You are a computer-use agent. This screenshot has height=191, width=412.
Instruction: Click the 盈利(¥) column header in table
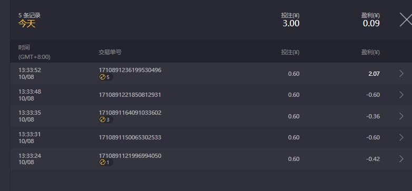[370, 52]
